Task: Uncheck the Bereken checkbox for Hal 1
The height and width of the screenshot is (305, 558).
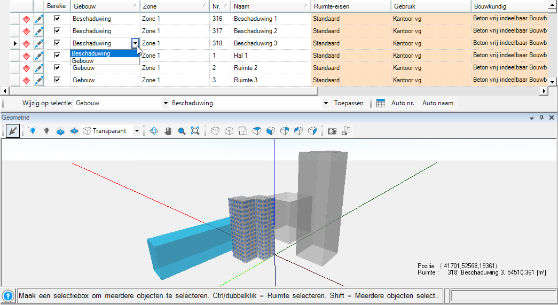Action: [x=57, y=56]
